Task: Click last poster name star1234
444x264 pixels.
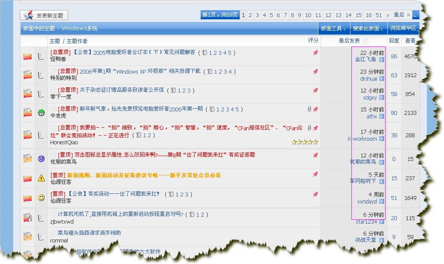Action: pyautogui.click(x=366, y=221)
